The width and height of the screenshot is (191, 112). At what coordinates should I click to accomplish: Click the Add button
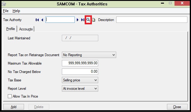14,107
